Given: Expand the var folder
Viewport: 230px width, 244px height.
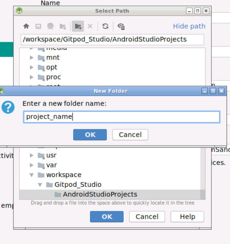Looking at the screenshot, I should click(x=32, y=165).
